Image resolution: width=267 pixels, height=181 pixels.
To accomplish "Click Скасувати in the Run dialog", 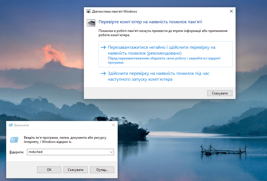I will (x=76, y=170).
